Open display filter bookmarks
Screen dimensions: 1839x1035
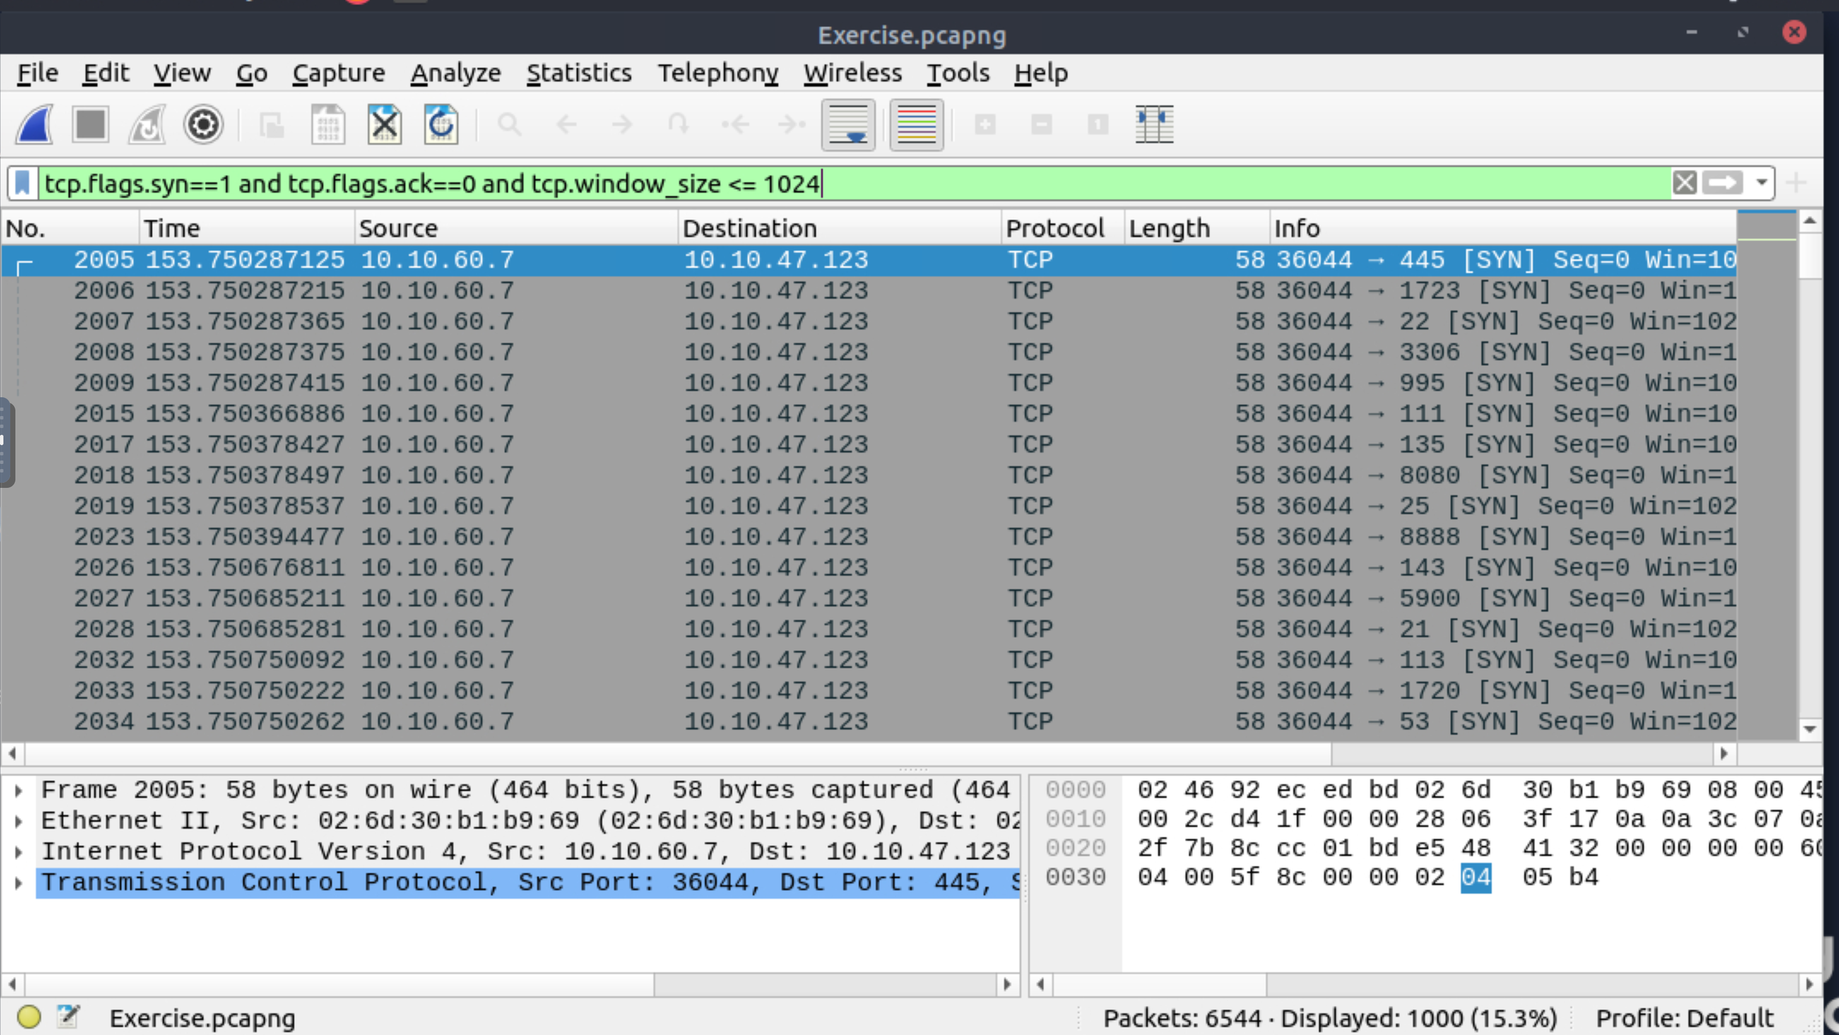[23, 184]
